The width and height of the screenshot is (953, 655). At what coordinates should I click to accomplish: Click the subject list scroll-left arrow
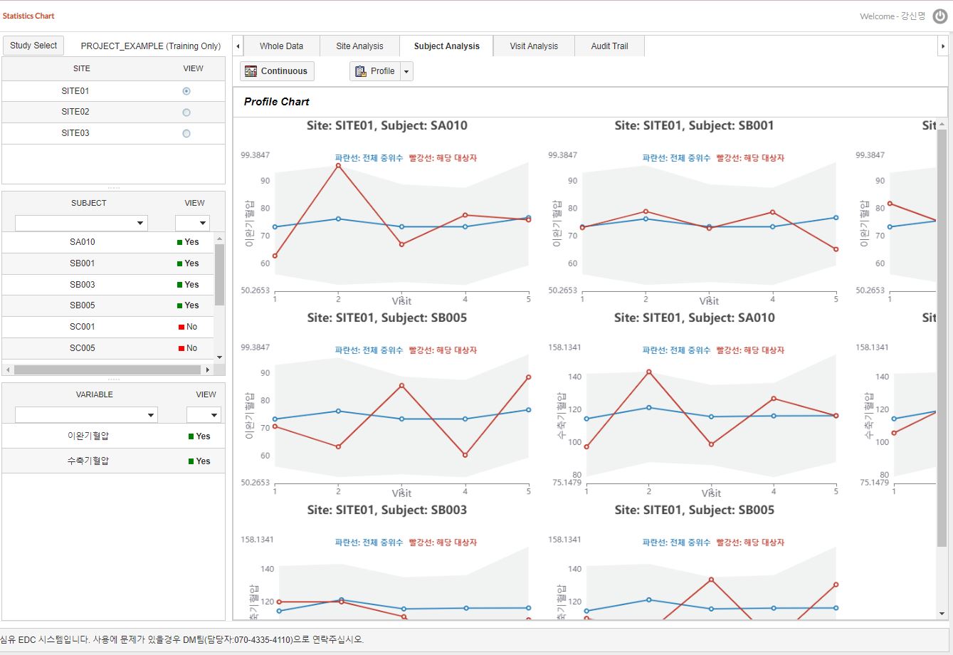click(7, 370)
